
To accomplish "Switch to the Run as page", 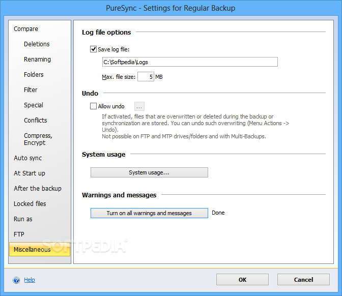I will coord(23,219).
